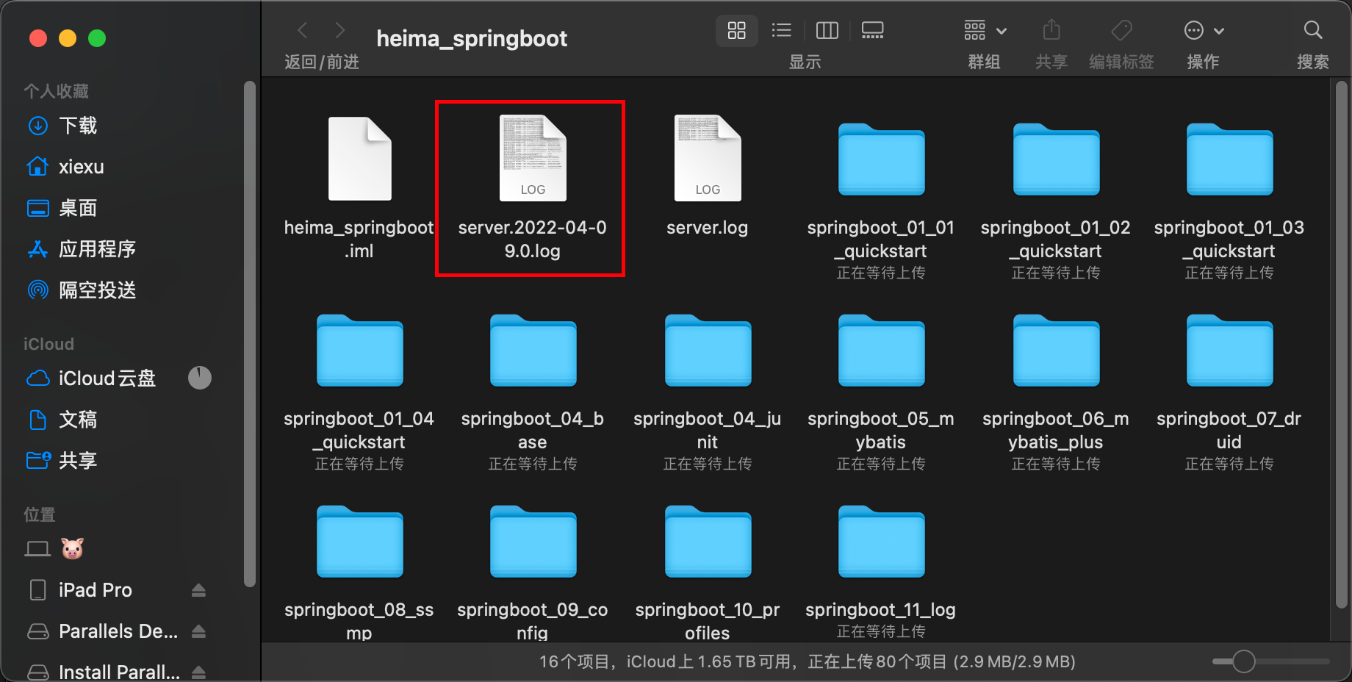Select folder springboot_05_mybatis
Screen dimensions: 1352x682
[x=881, y=351]
